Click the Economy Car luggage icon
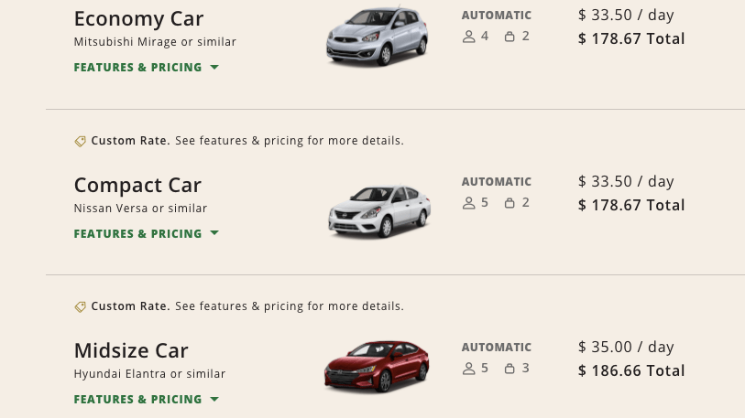The height and width of the screenshot is (418, 745). pyautogui.click(x=509, y=37)
